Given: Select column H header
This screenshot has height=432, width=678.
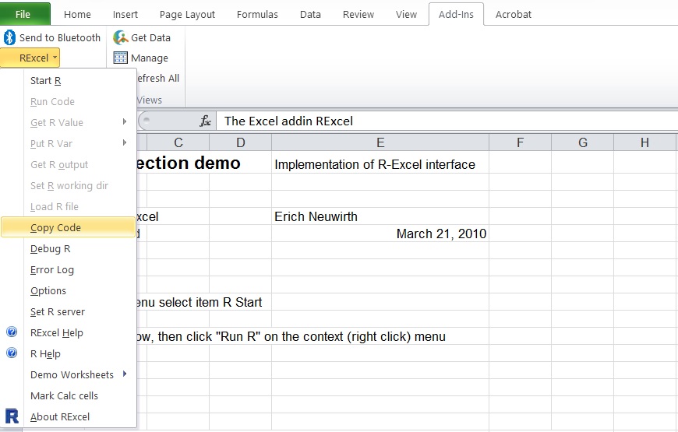Looking at the screenshot, I should pyautogui.click(x=644, y=142).
